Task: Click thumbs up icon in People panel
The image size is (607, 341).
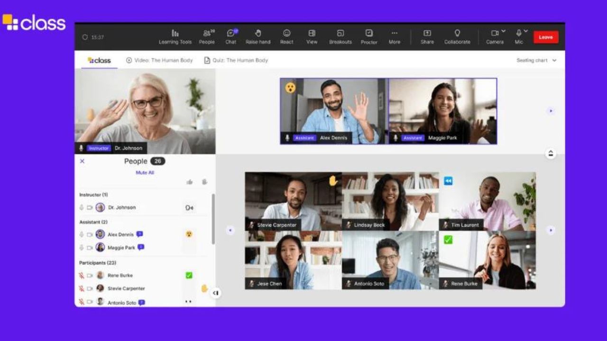Action: coord(189,182)
